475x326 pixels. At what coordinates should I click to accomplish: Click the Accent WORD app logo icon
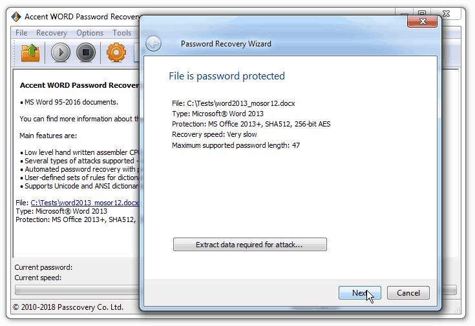coord(16,16)
